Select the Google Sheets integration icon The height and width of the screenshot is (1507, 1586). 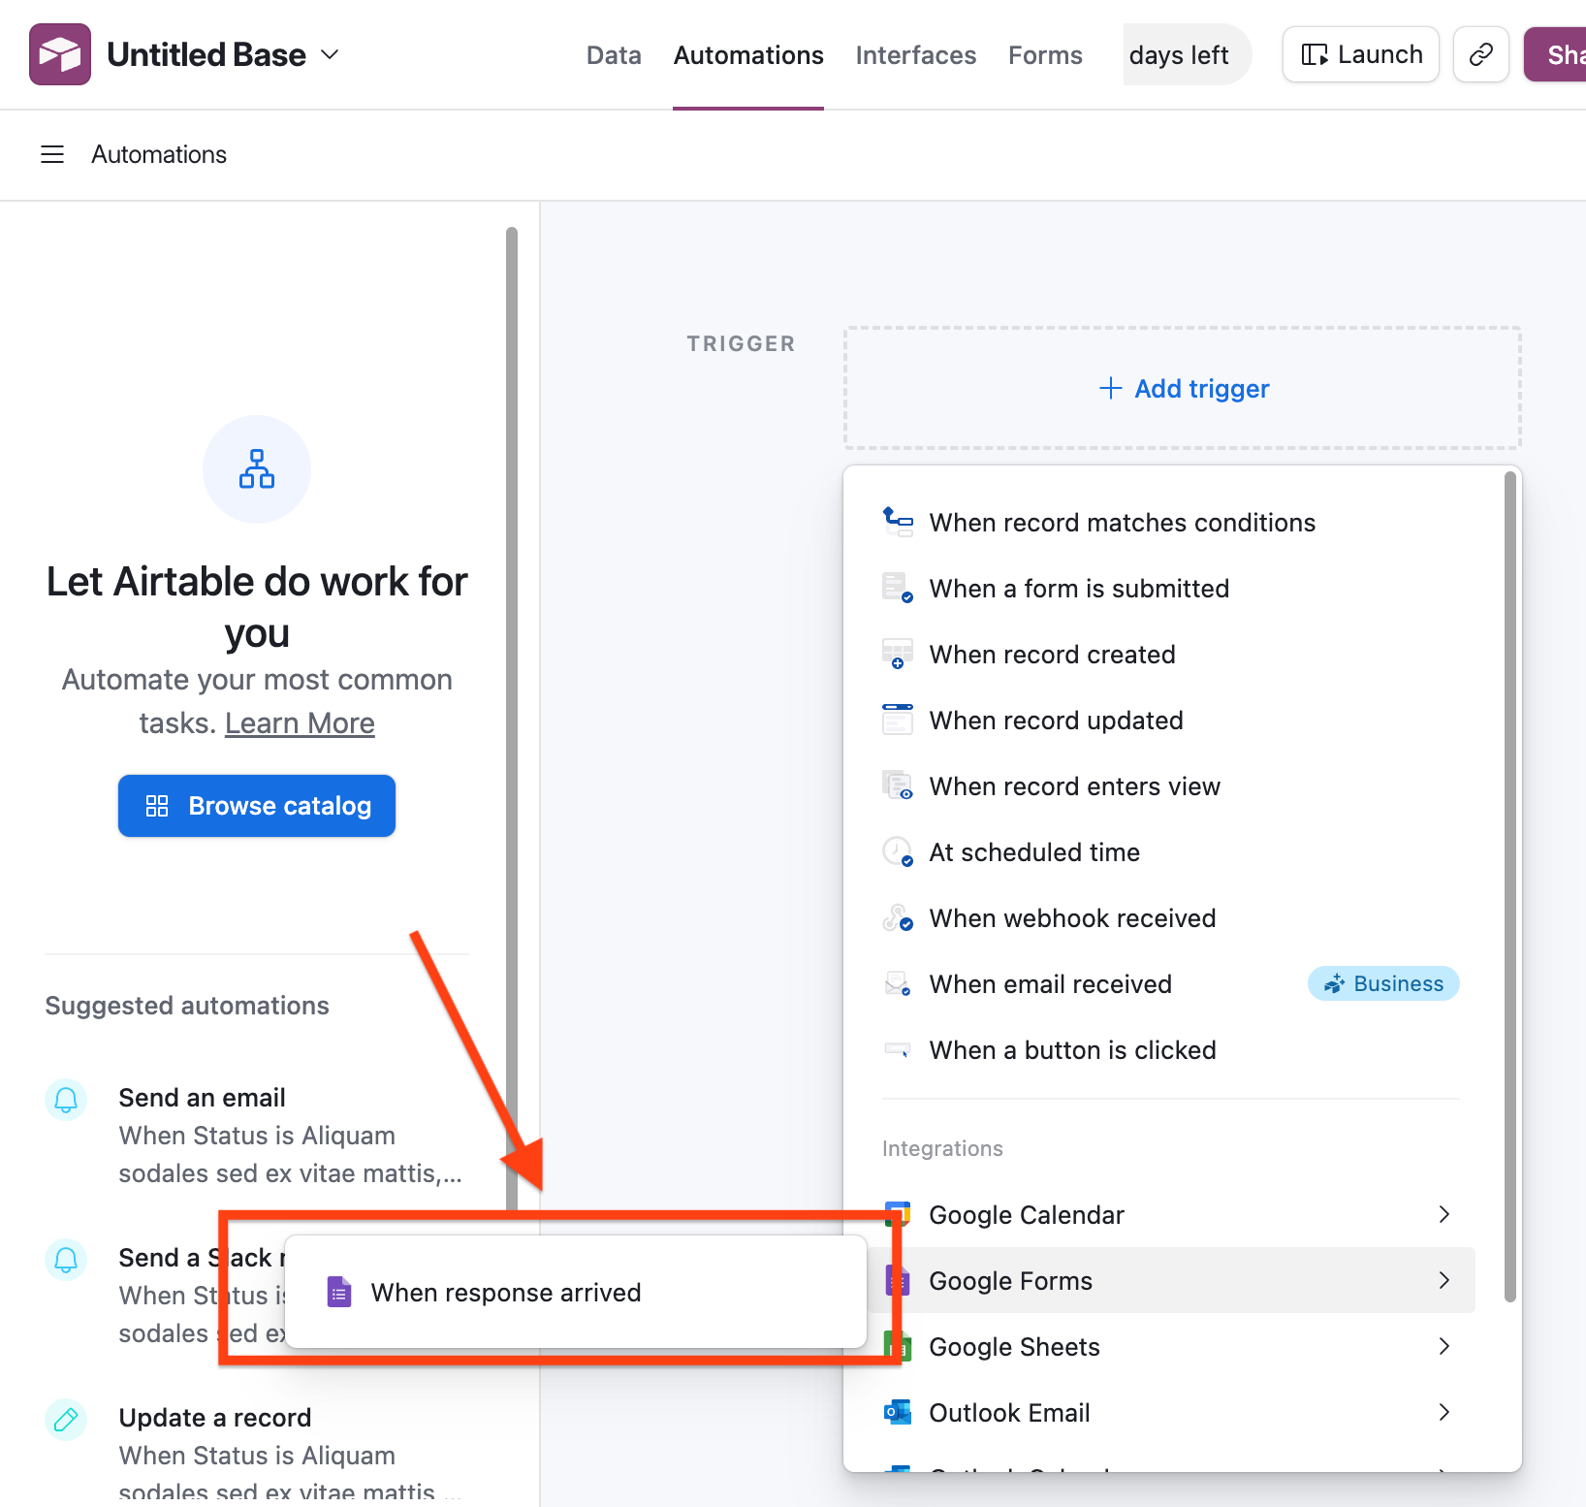pyautogui.click(x=899, y=1346)
